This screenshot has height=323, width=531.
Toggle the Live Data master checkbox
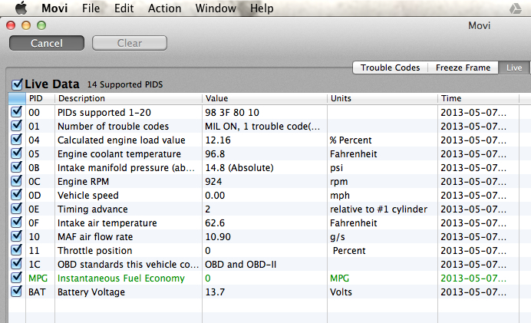click(x=18, y=84)
